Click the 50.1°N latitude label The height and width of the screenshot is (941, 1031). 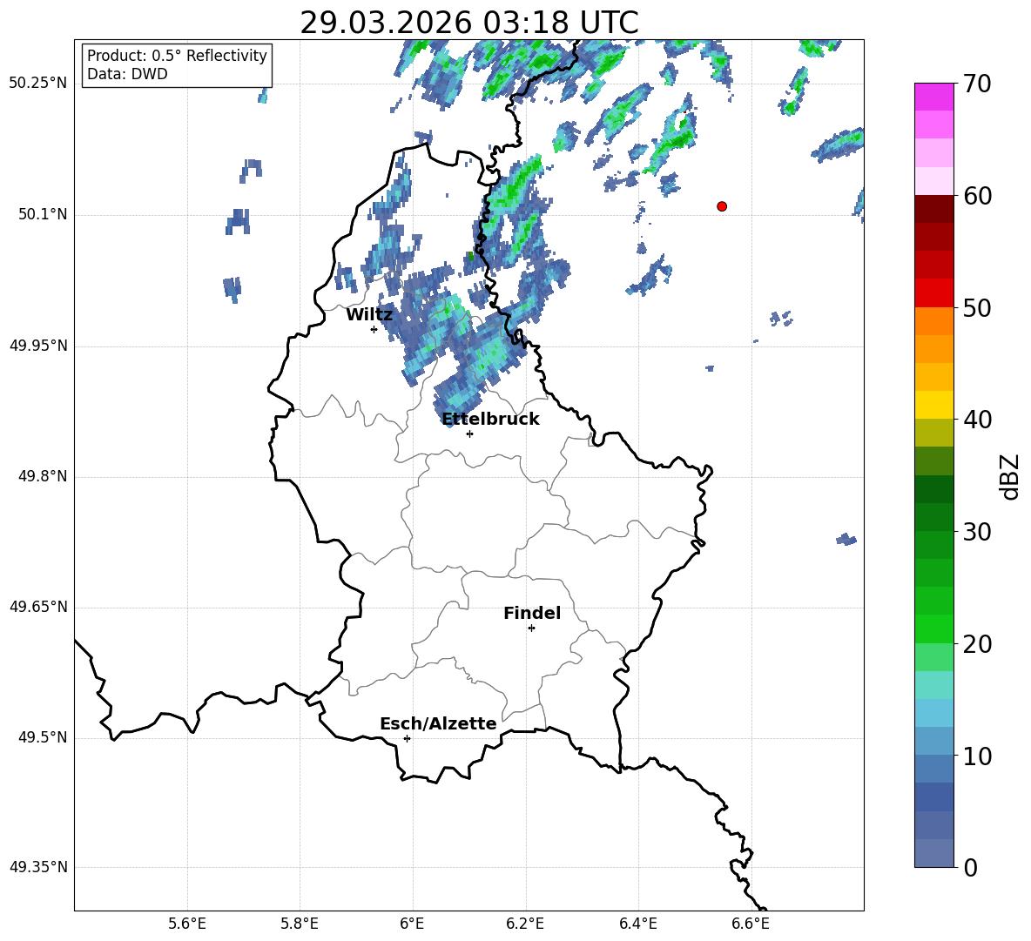click(43, 215)
